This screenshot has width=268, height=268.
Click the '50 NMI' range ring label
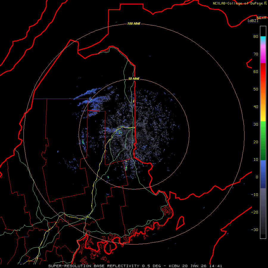click(134, 79)
